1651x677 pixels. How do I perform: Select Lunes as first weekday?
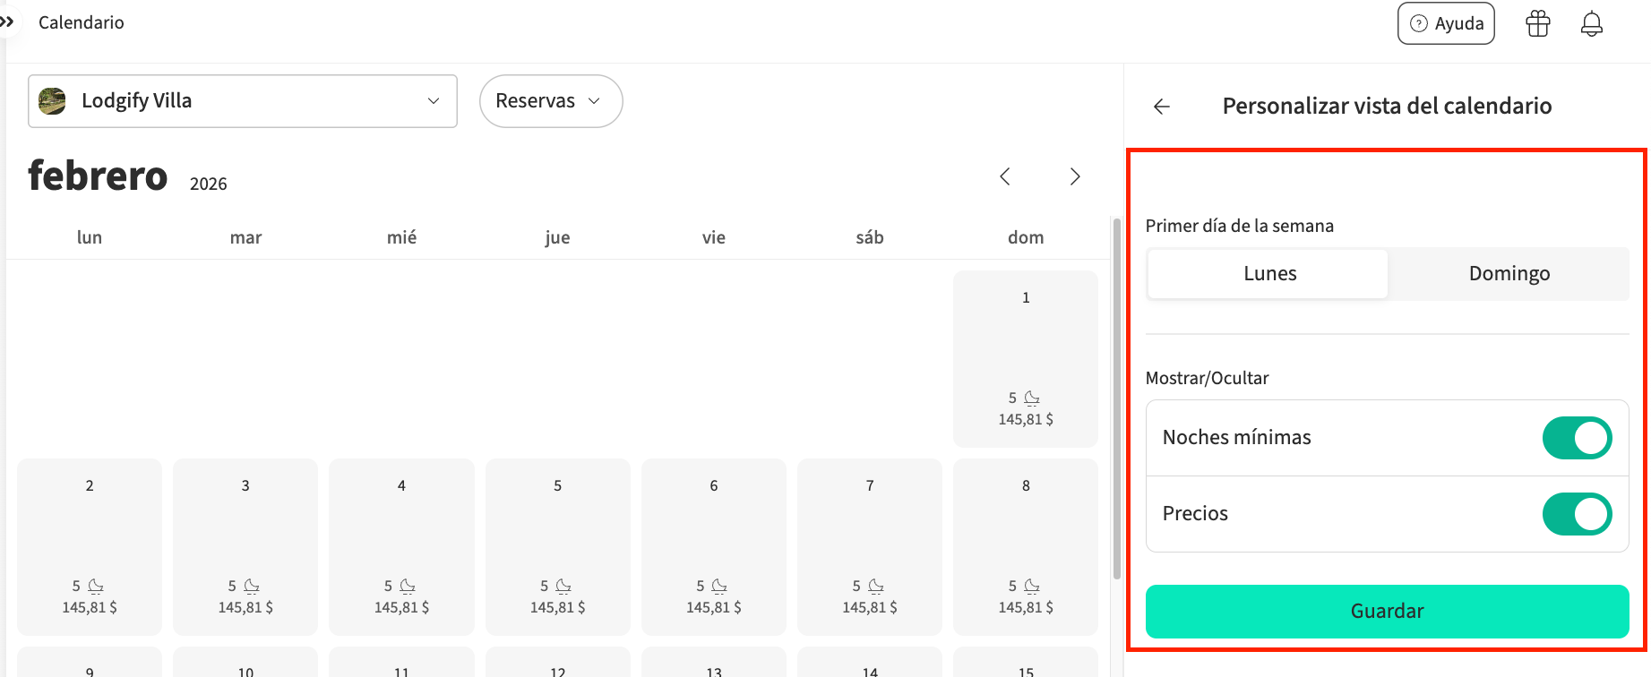click(x=1268, y=274)
